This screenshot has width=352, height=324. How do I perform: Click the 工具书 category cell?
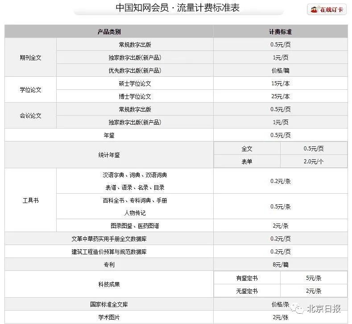pos(30,200)
